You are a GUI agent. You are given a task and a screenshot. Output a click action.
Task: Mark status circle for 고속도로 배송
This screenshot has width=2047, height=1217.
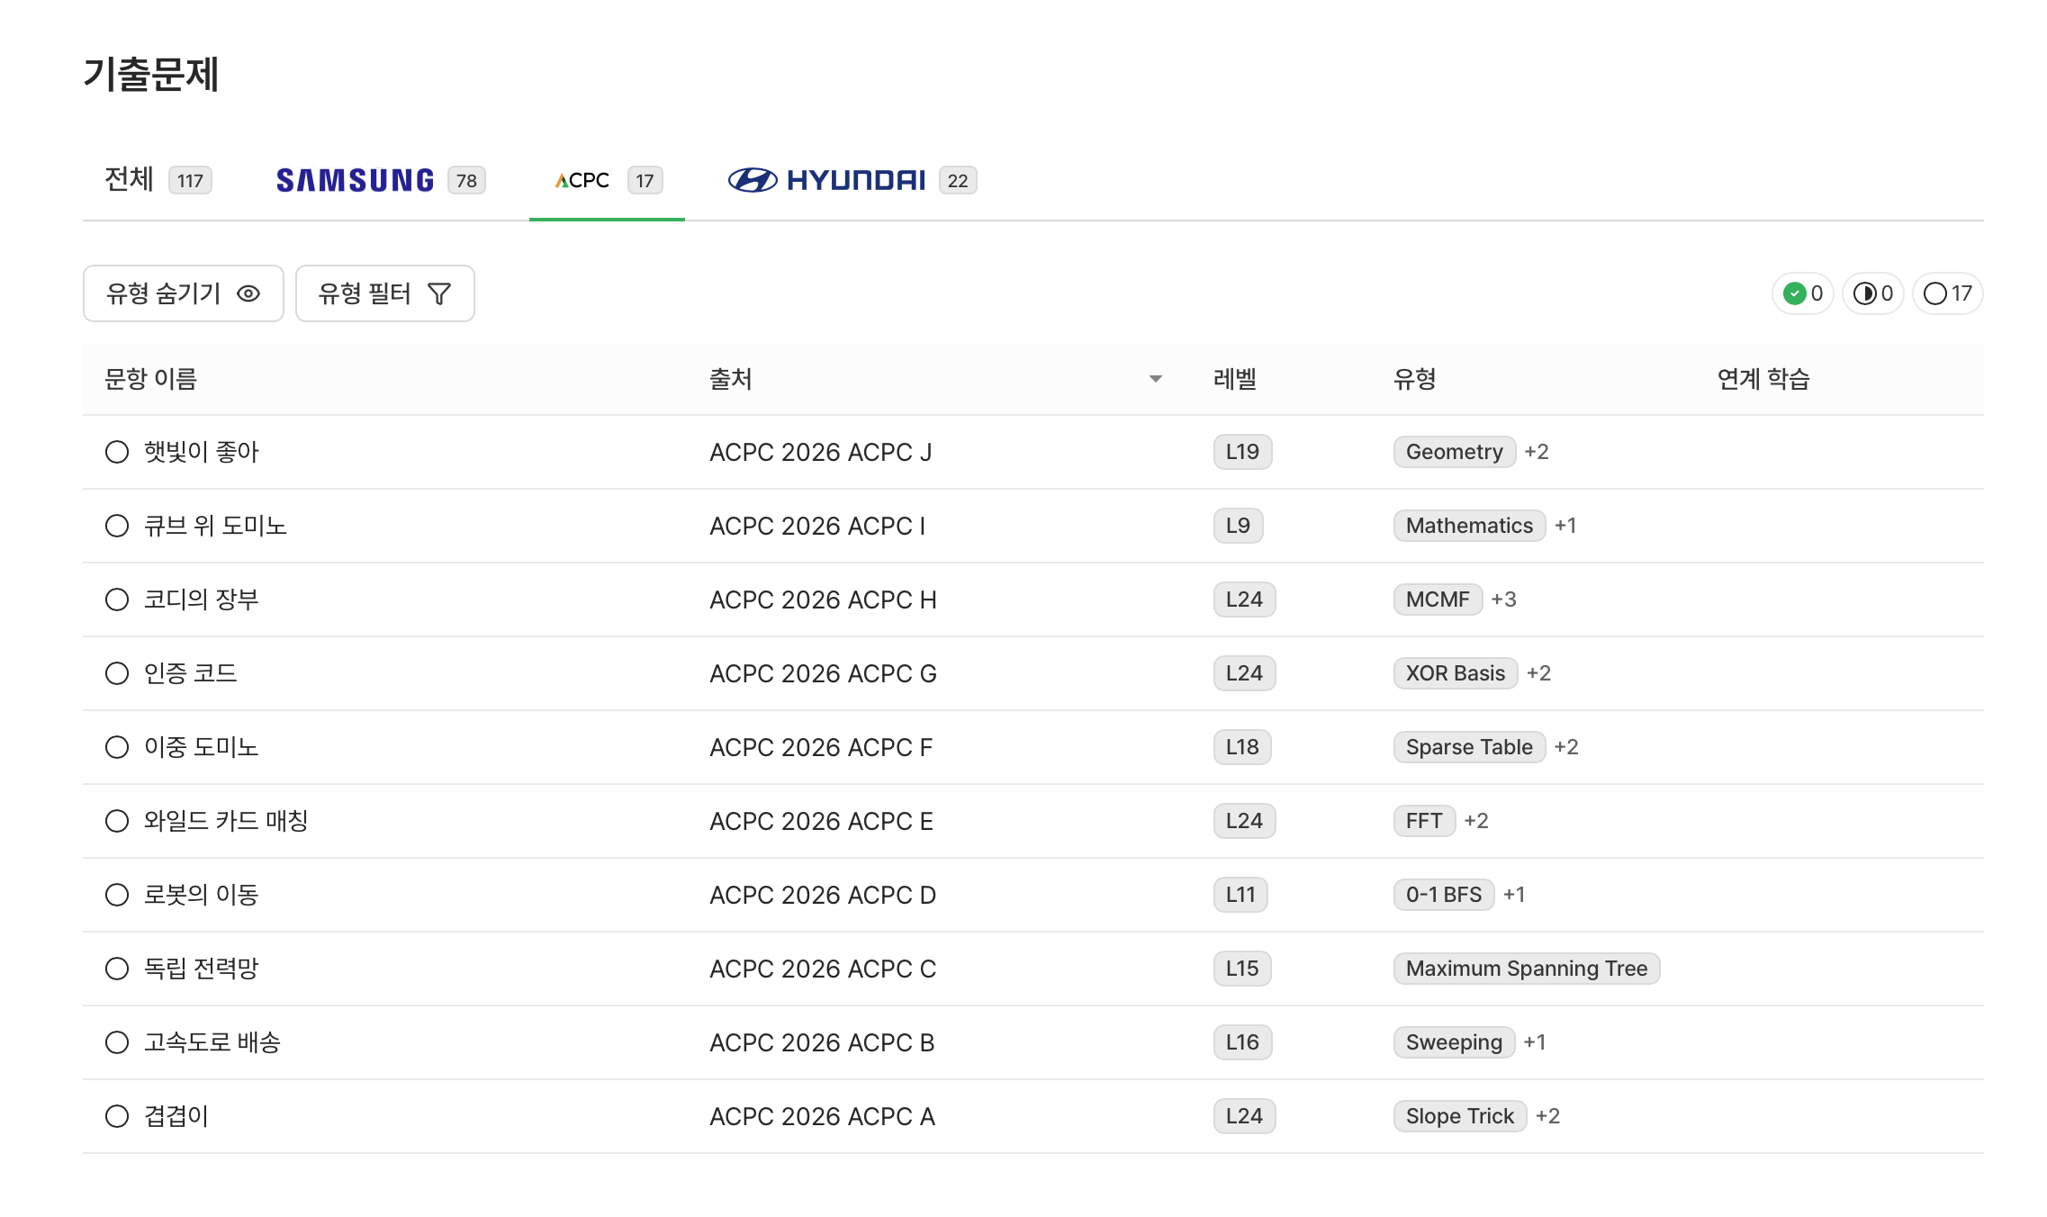click(x=117, y=1042)
